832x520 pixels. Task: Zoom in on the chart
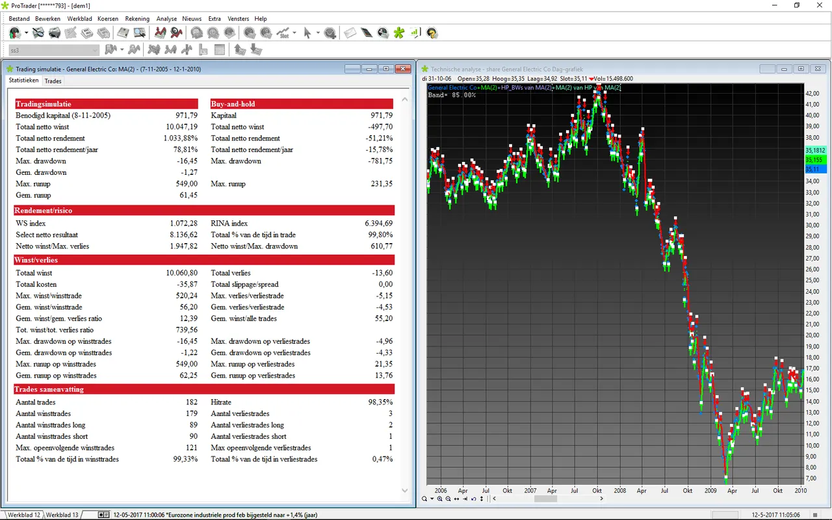click(440, 499)
